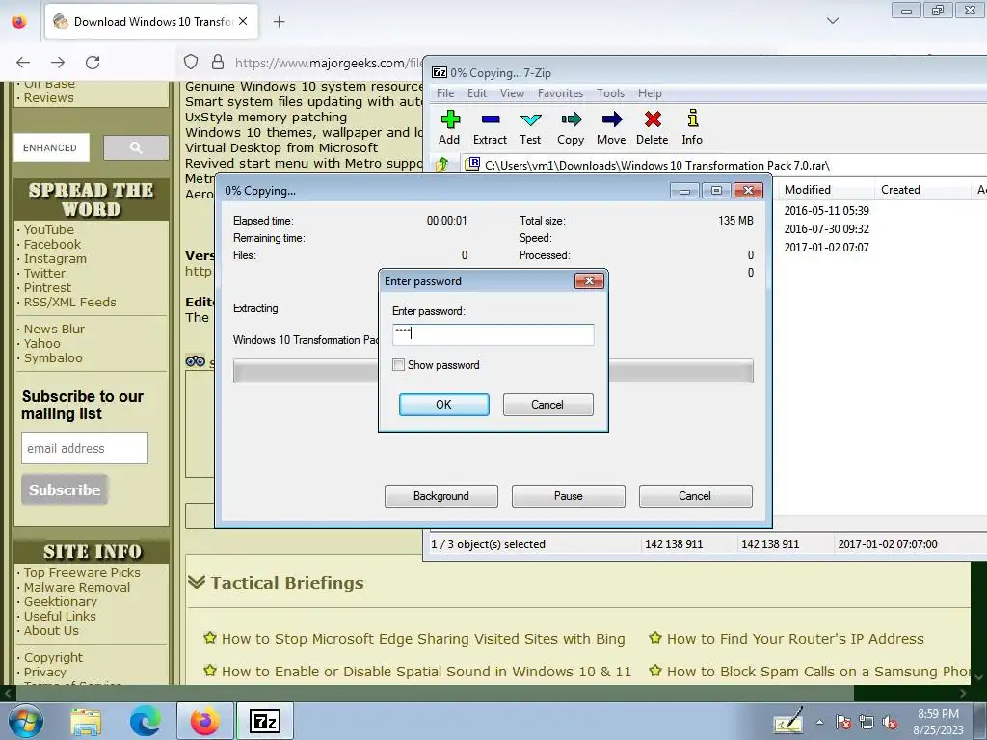Click the pen input panel tray icon

(x=788, y=721)
